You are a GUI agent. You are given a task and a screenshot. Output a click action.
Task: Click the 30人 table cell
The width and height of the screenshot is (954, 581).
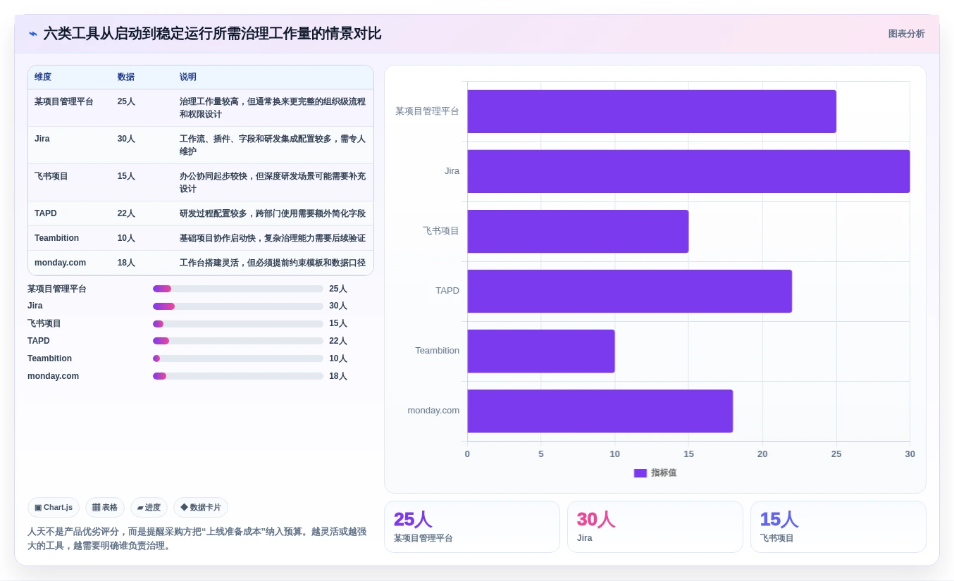pyautogui.click(x=126, y=139)
